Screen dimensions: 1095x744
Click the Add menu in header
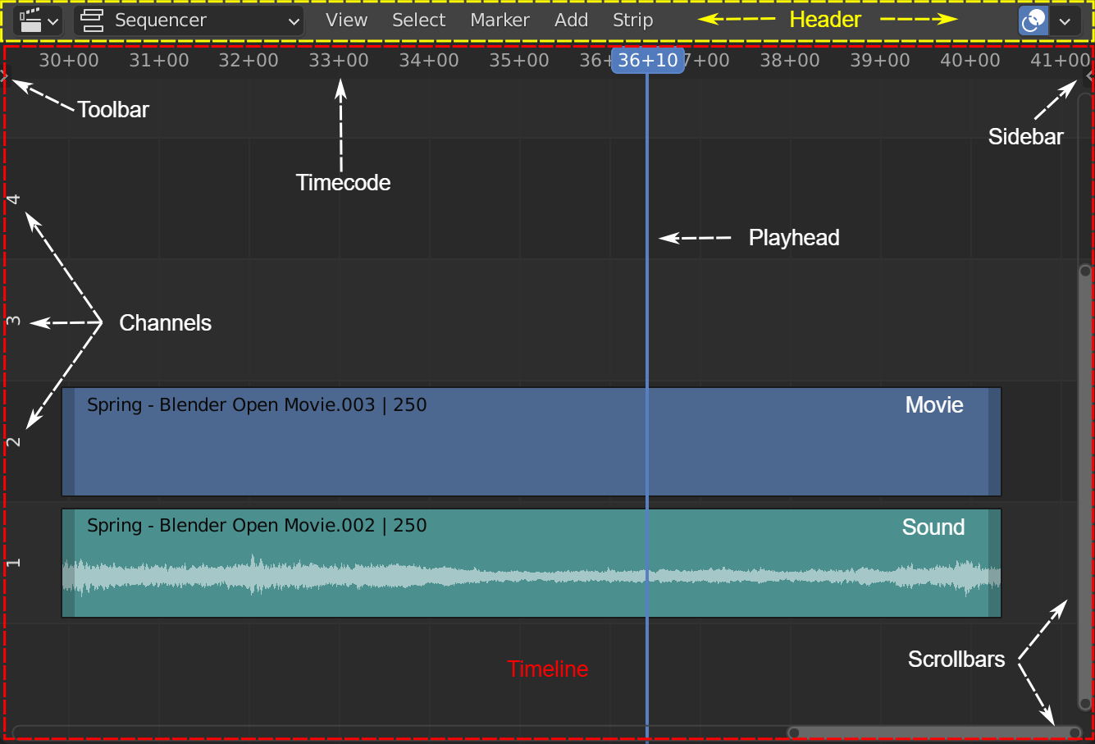[571, 21]
